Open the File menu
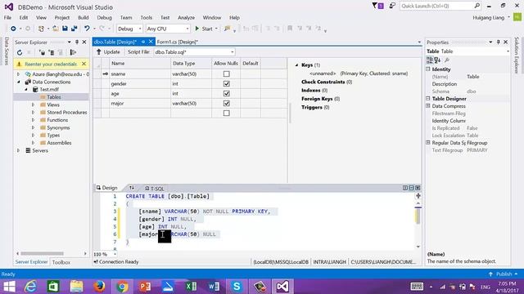 [7, 18]
